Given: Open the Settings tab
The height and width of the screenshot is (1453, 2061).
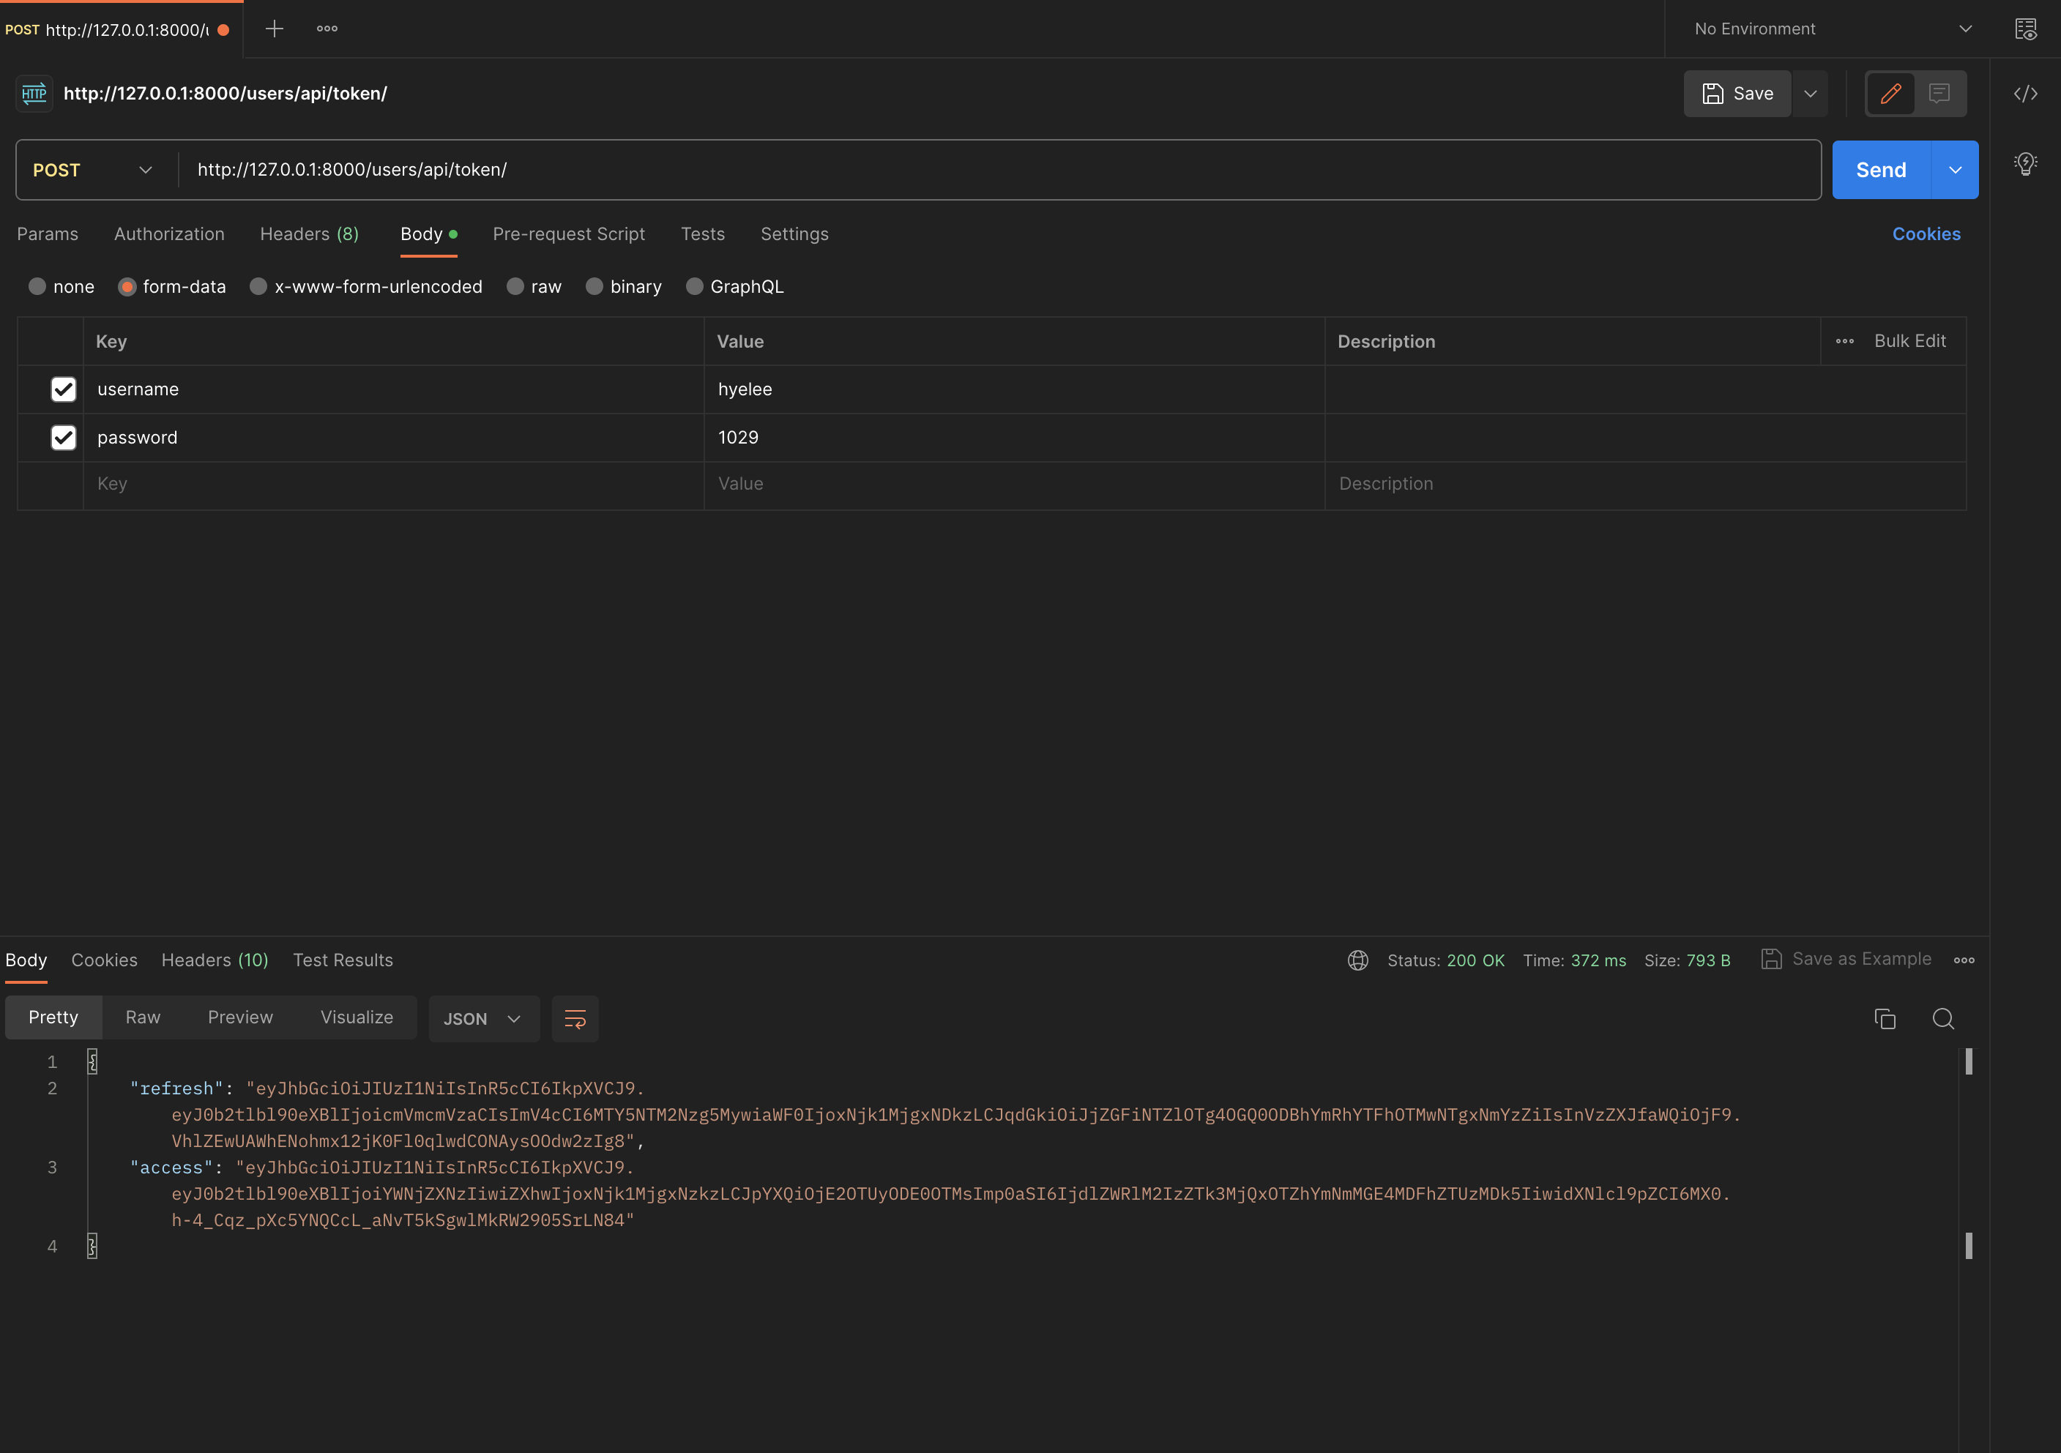Looking at the screenshot, I should [x=794, y=234].
